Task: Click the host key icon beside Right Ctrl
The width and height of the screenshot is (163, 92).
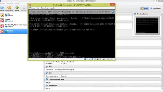Action: click(106, 59)
